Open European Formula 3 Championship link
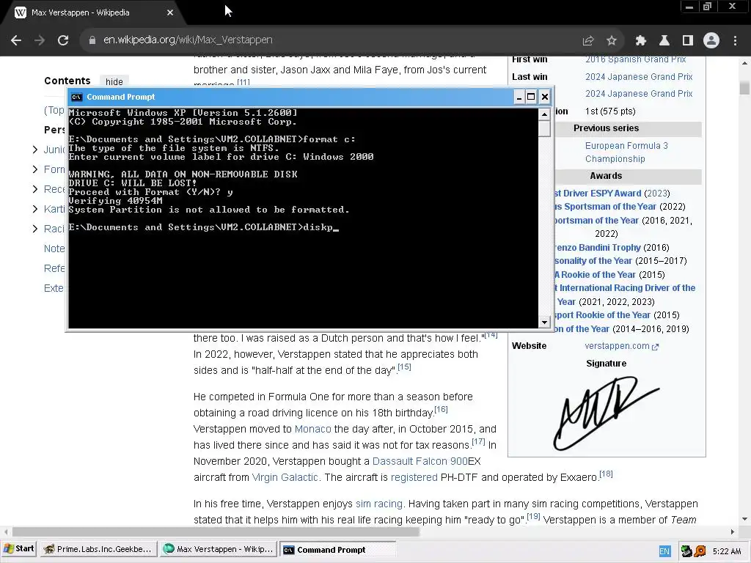This screenshot has height=563, width=751. point(626,152)
